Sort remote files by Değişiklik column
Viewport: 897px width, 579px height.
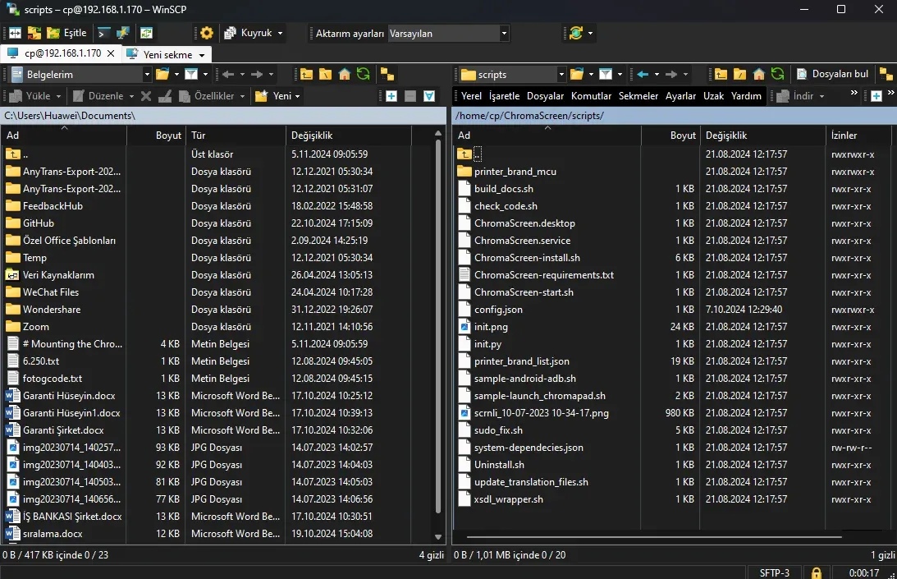[x=762, y=136]
